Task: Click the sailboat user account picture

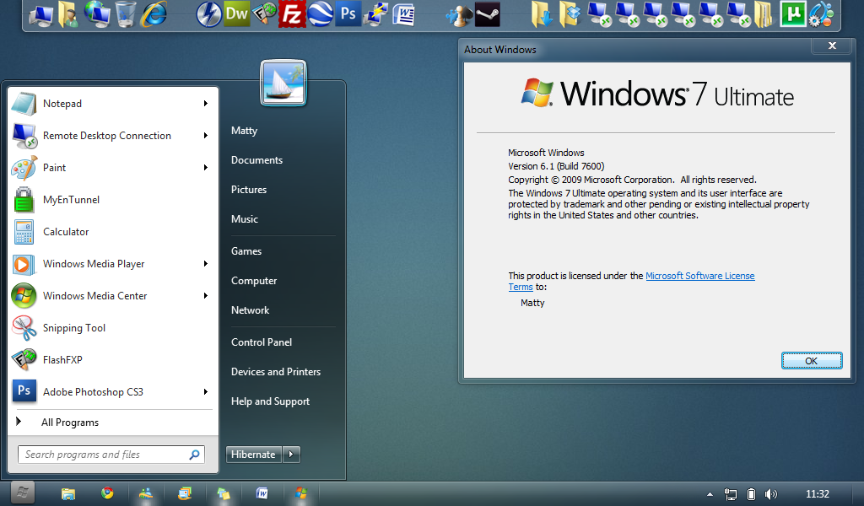Action: click(283, 83)
